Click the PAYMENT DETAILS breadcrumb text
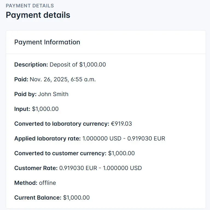 [30, 5]
